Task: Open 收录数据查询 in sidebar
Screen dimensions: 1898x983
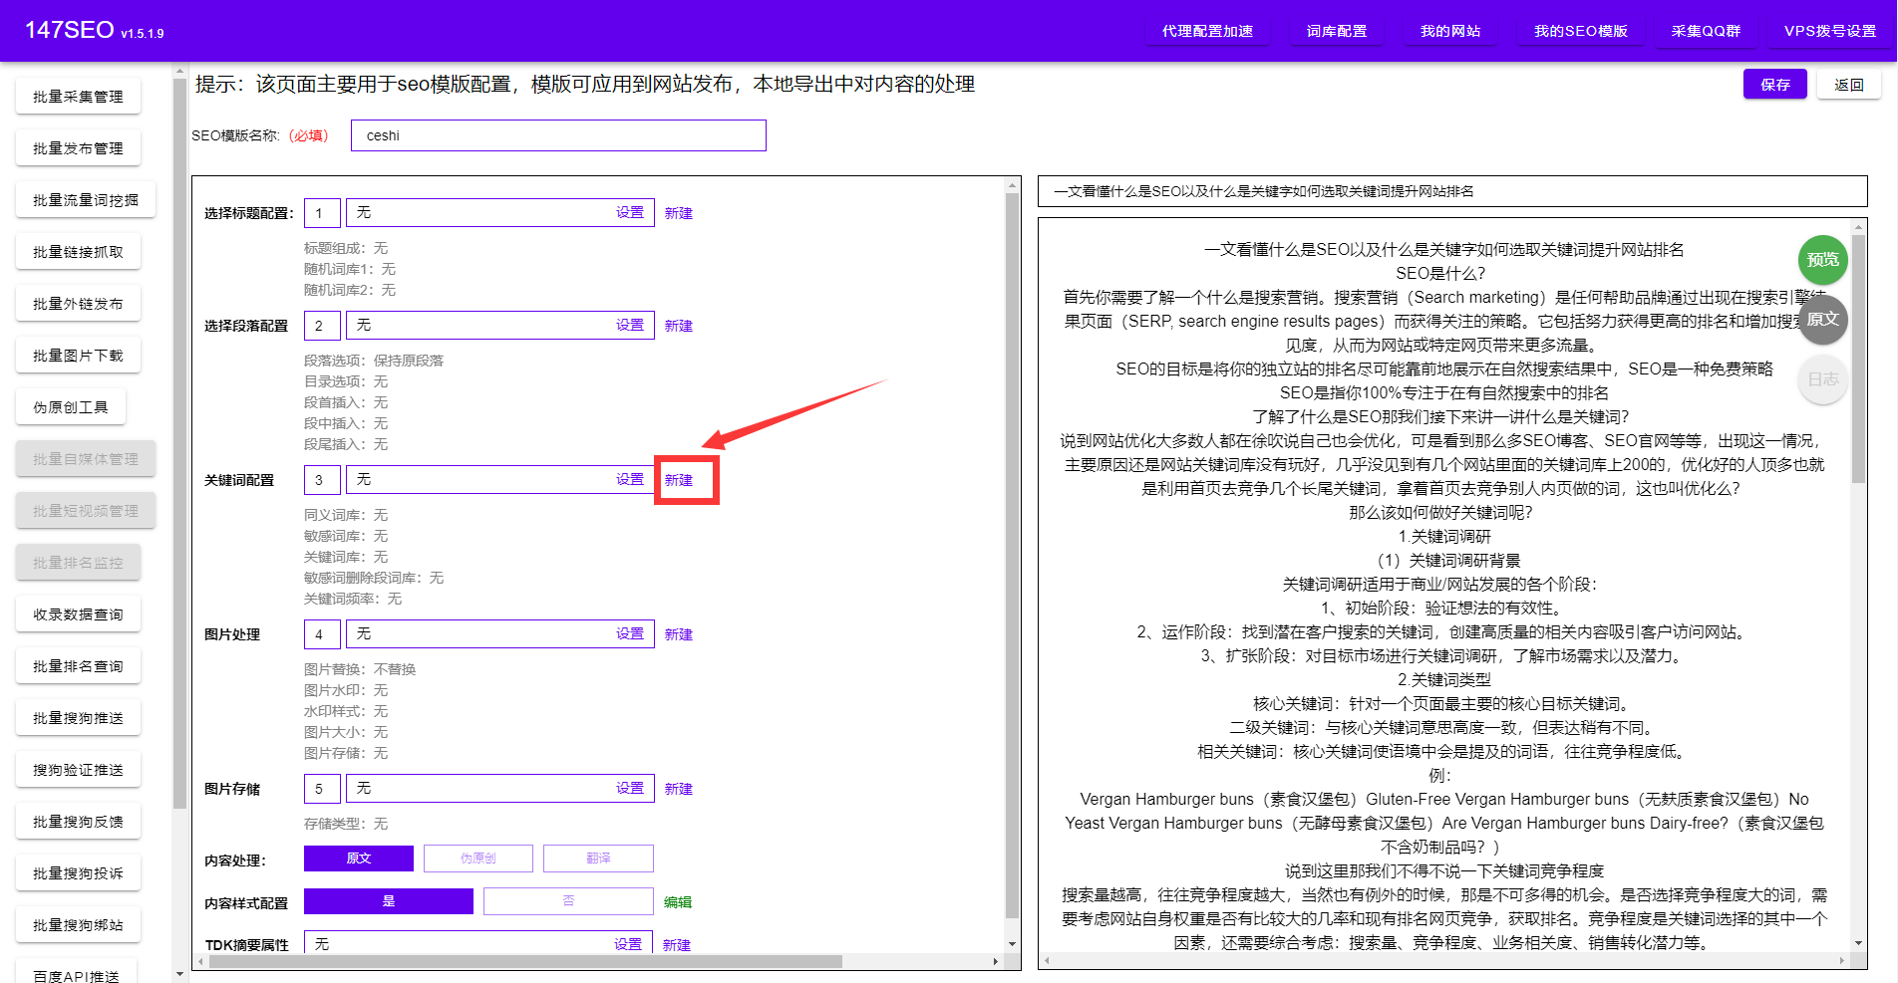Action: (78, 614)
